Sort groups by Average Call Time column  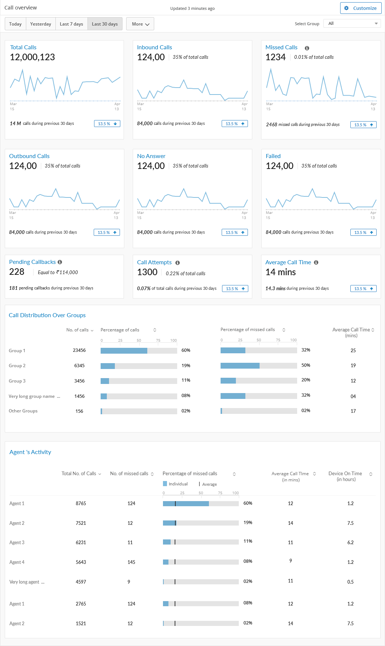[373, 330]
